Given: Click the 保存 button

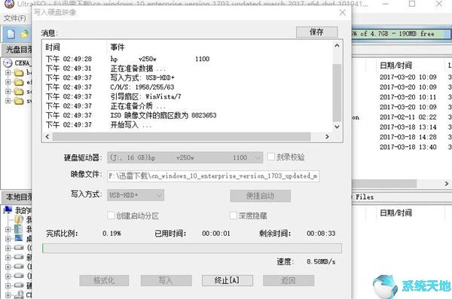Looking at the screenshot, I should click(317, 32).
